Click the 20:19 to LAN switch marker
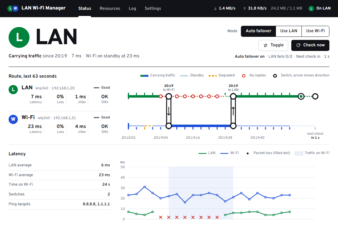 click(x=233, y=96)
